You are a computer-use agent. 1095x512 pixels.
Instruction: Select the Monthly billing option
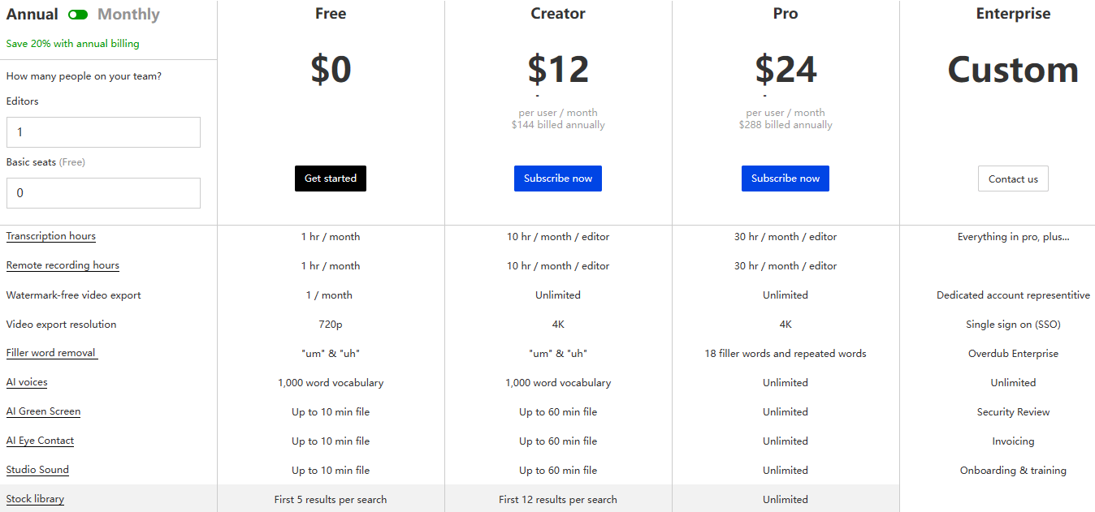click(x=128, y=15)
